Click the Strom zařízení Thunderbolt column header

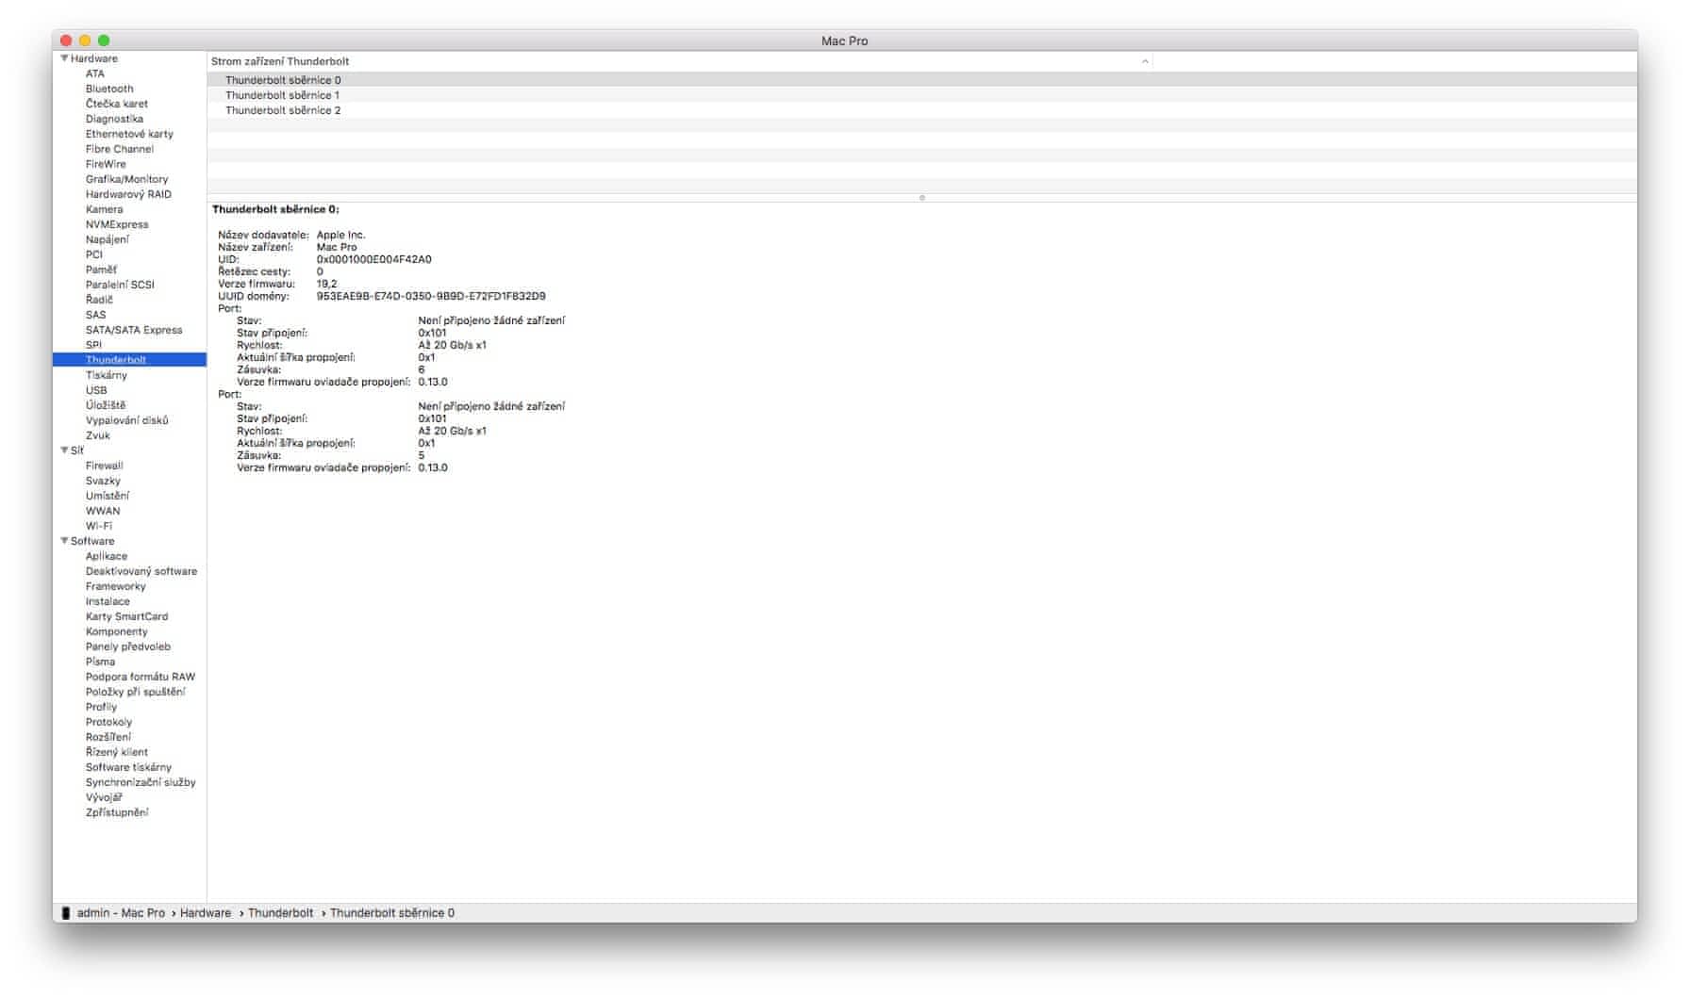pyautogui.click(x=680, y=61)
